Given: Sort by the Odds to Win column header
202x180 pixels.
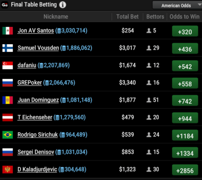Looking at the screenshot, I should click(x=185, y=16).
